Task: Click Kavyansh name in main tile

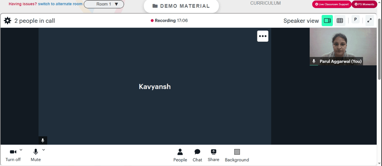Action: pos(155,87)
